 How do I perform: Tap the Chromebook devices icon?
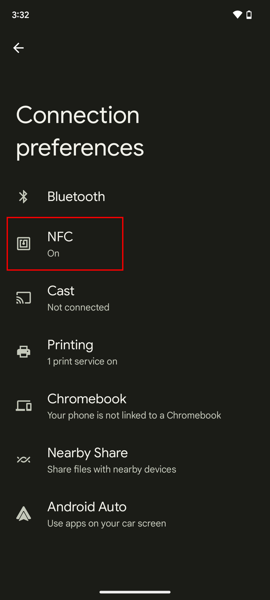click(23, 406)
